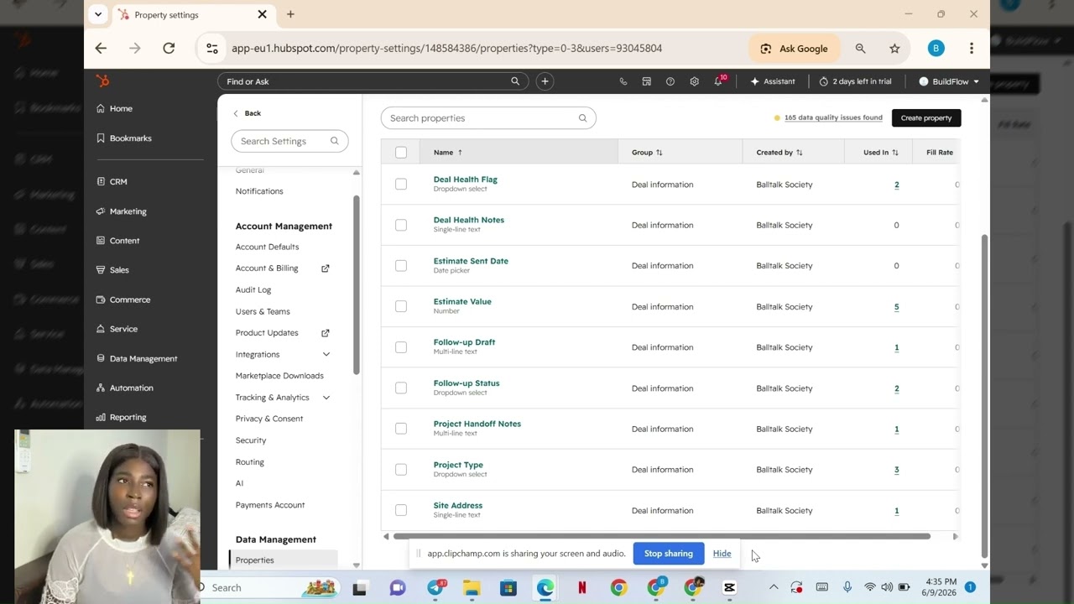Open Data Management in the left navigation
Viewport: 1074px width, 604px height.
tap(143, 359)
